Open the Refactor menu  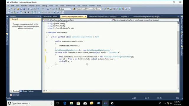pos(24,6)
